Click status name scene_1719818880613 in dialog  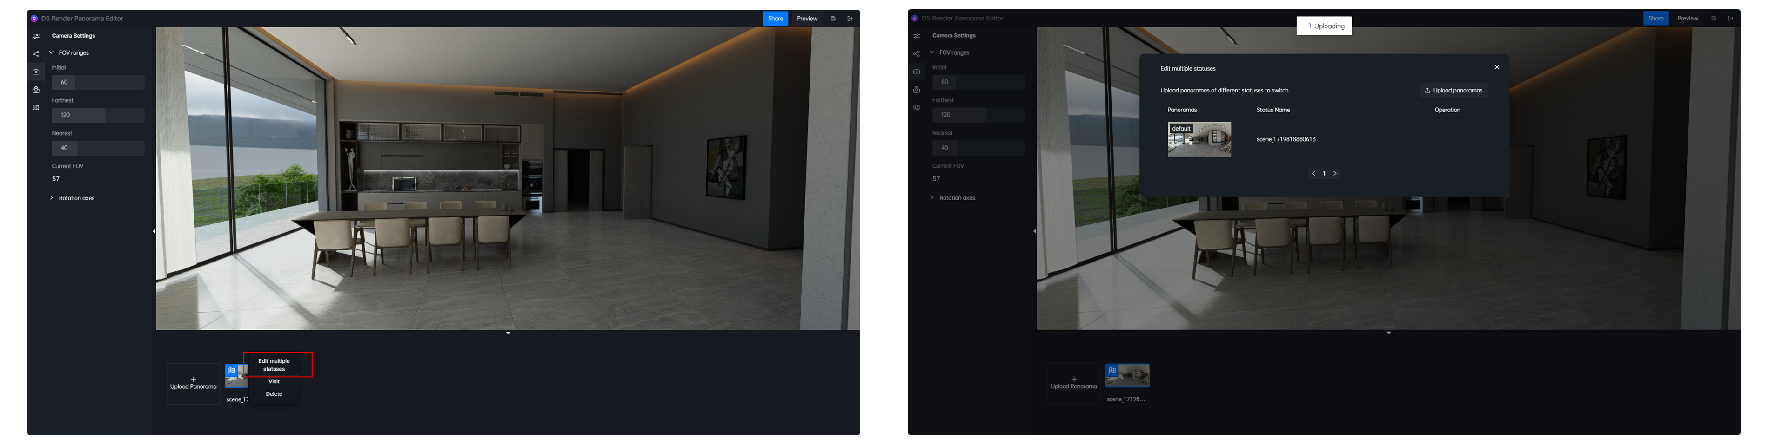(x=1286, y=139)
